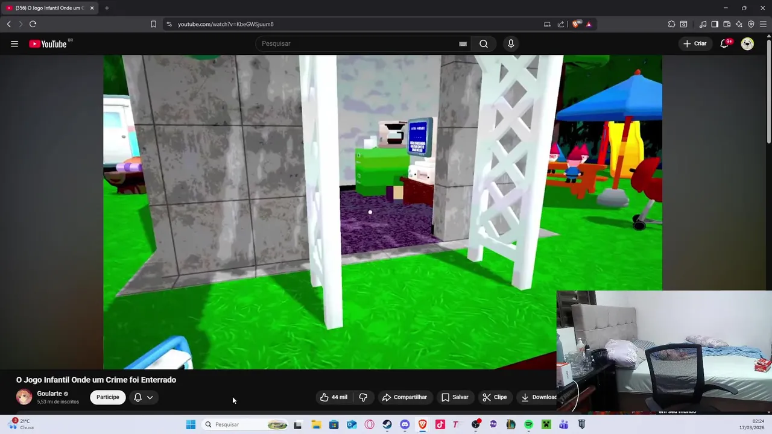
Task: Open the YouTube hamburger guide menu
Action: coord(14,43)
